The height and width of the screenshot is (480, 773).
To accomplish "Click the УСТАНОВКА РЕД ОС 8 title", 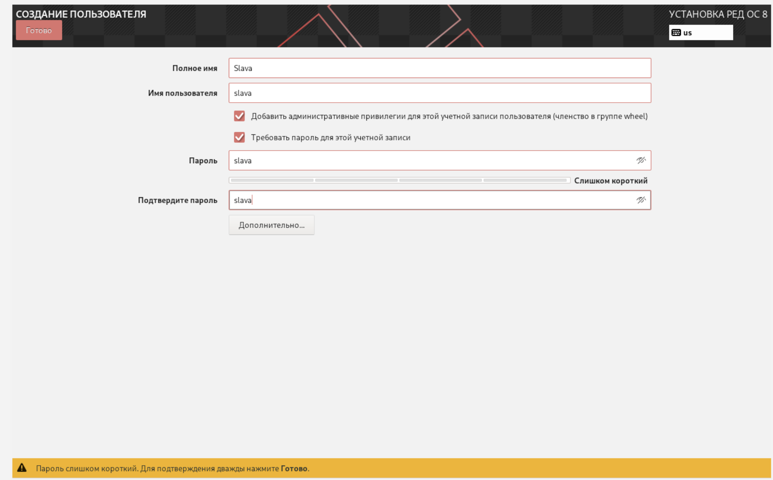I will [x=718, y=14].
